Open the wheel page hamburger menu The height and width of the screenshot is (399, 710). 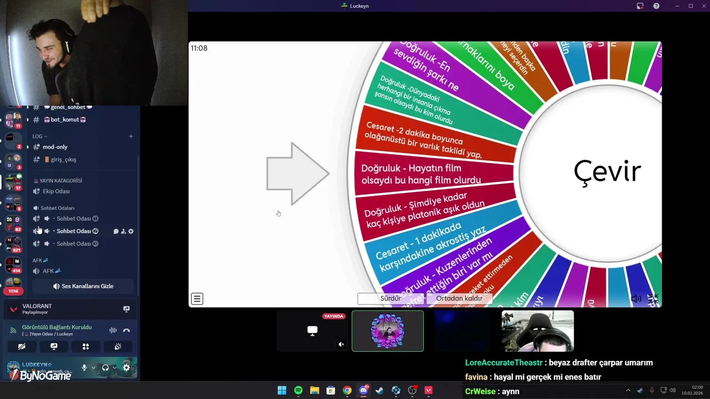click(197, 299)
